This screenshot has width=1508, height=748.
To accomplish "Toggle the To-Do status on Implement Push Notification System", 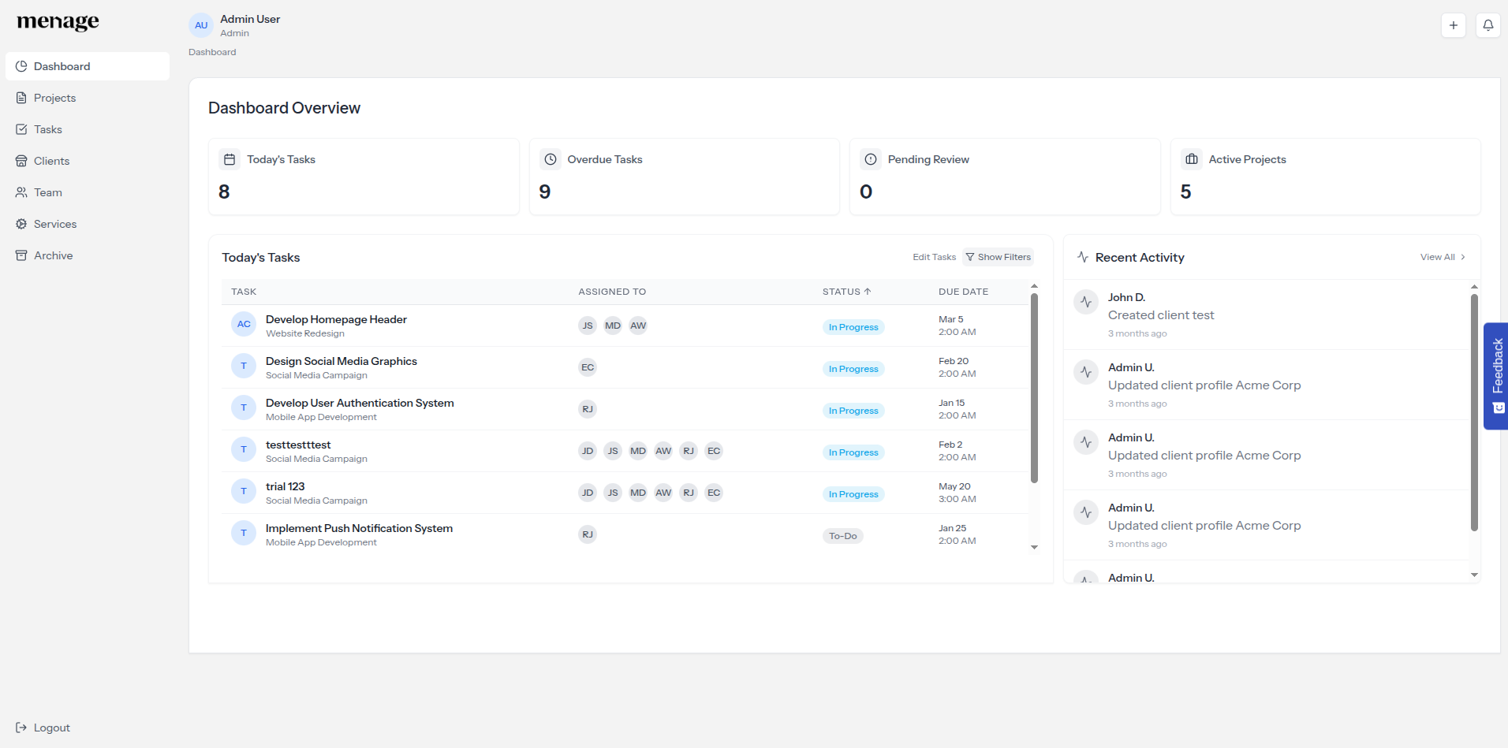I will click(842, 535).
